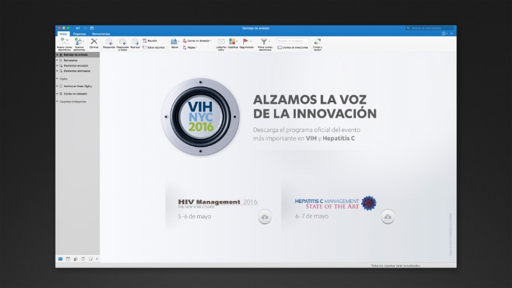Click the Responder envelope icon
Image resolution: width=512 pixels, height=288 pixels.
(109, 42)
